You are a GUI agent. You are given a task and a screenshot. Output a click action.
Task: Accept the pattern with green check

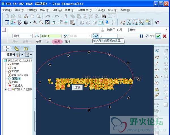pyautogui.click(x=158, y=36)
